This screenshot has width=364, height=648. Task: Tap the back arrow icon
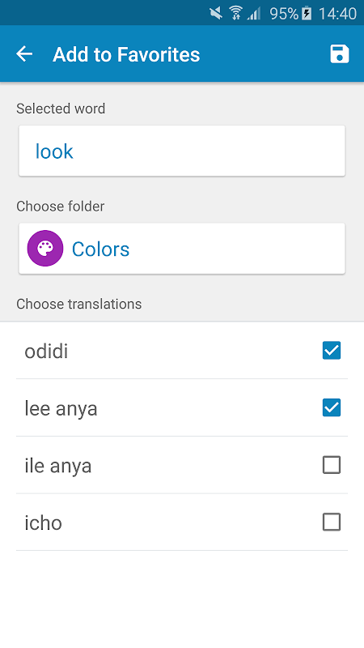(24, 53)
